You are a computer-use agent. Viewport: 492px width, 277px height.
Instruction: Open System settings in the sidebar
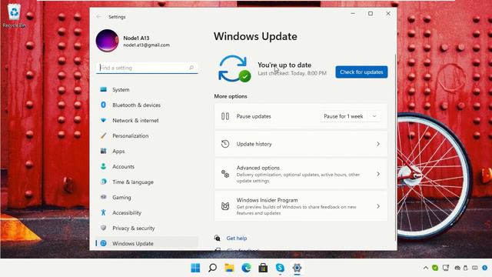(147, 89)
